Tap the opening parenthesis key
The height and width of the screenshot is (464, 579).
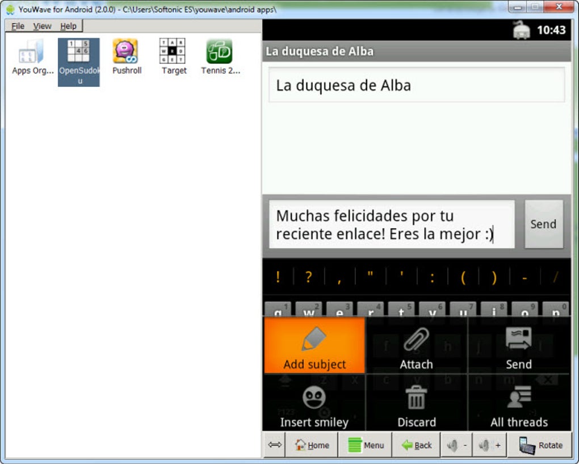tap(463, 277)
